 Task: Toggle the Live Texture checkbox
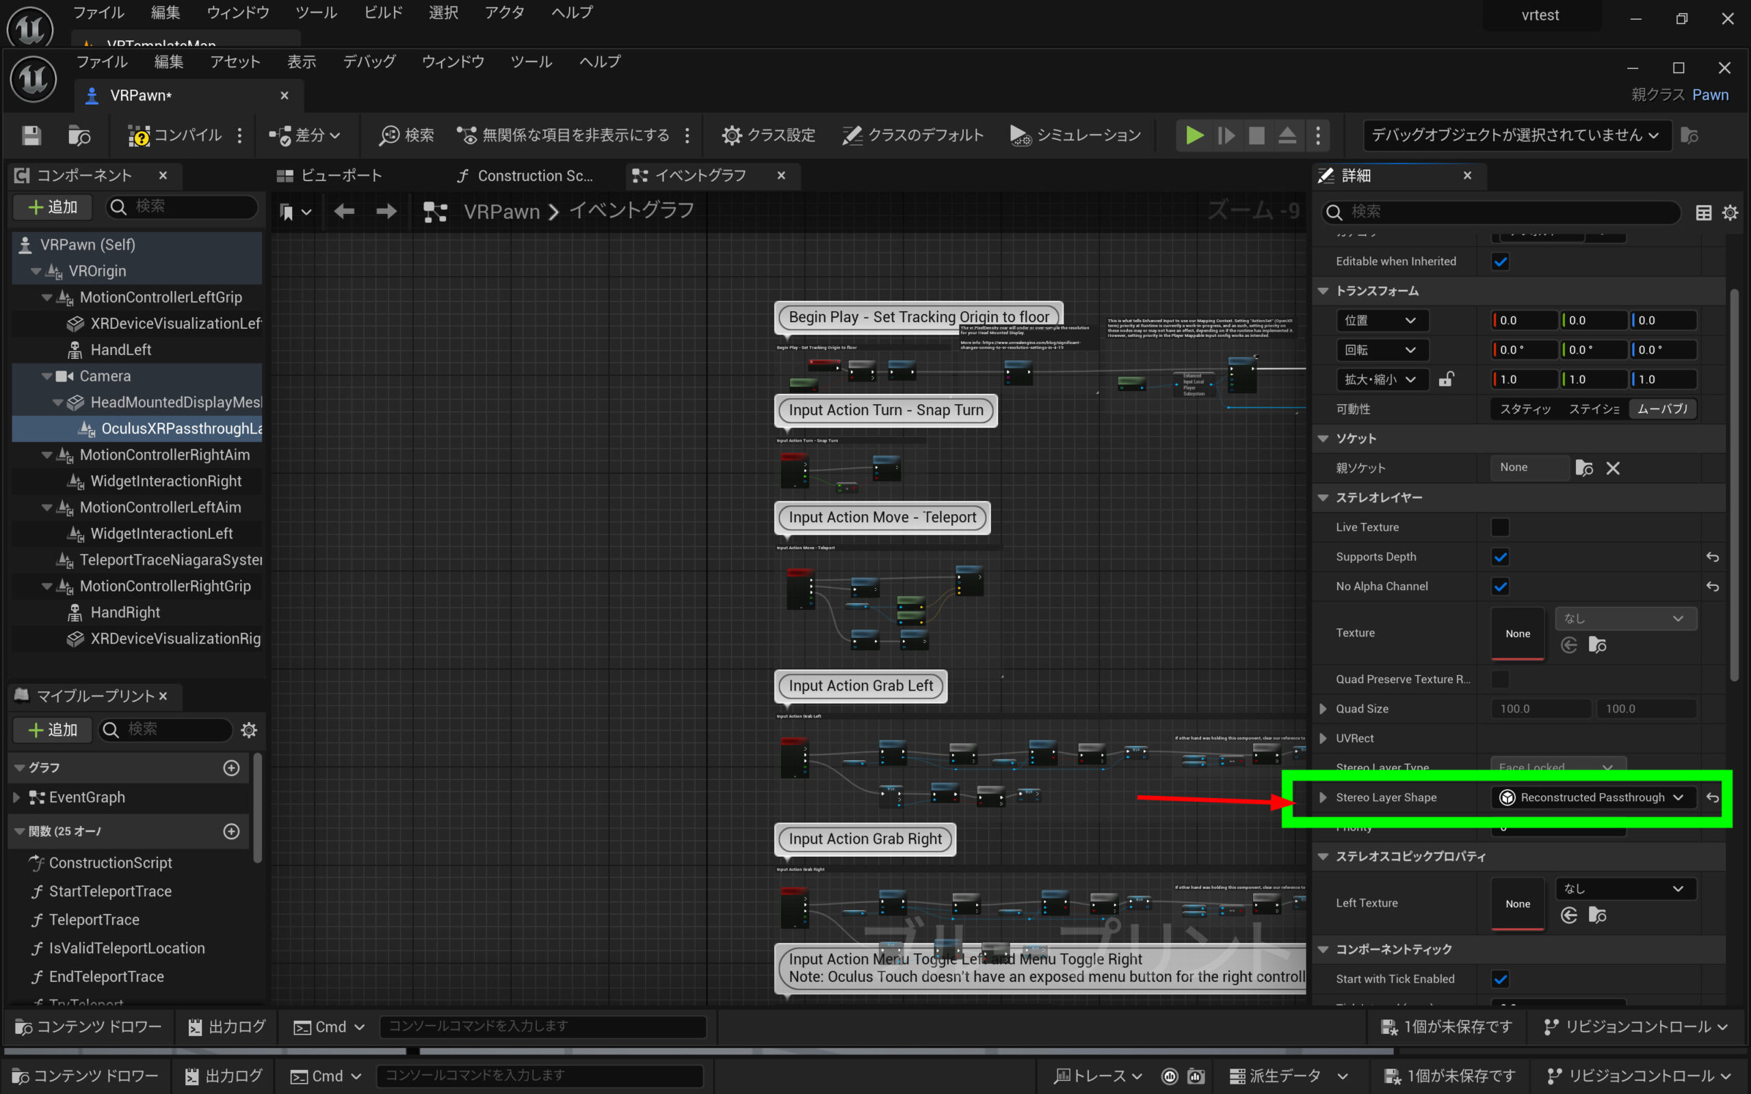click(x=1500, y=527)
